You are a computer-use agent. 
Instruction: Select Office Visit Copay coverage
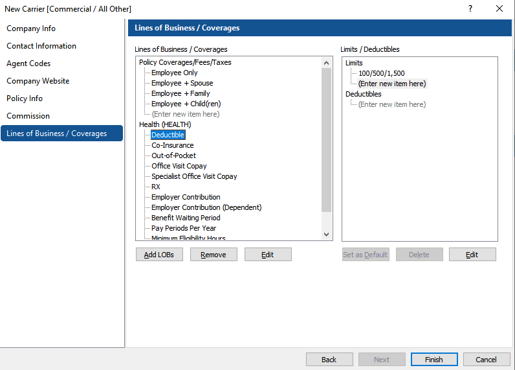tap(179, 166)
